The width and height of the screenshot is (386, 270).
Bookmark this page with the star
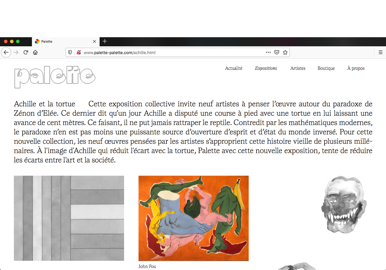click(x=285, y=52)
